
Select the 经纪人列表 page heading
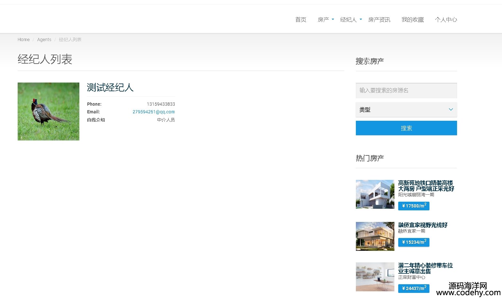click(45, 59)
